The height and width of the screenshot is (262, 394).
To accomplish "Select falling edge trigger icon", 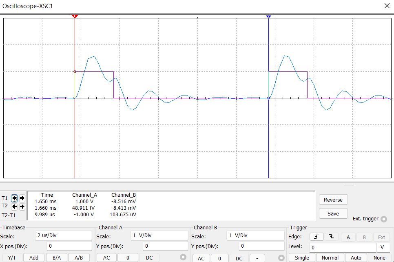I will [332, 237].
